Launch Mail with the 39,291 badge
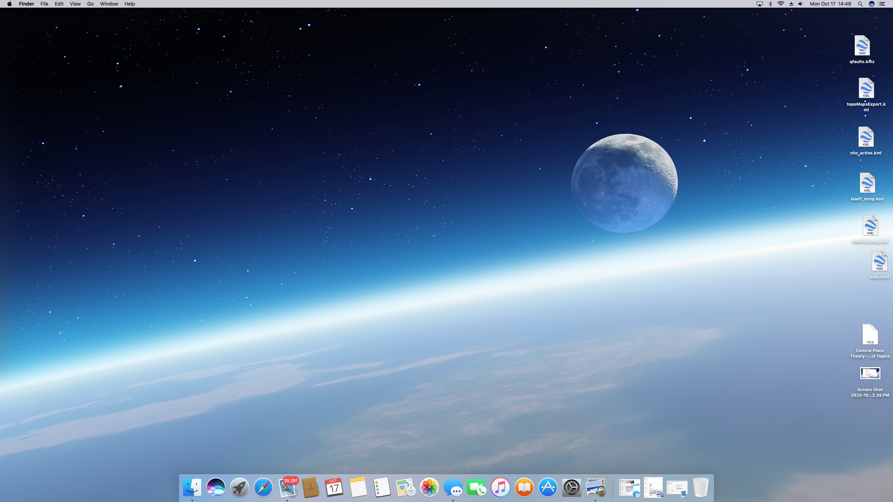This screenshot has width=893, height=502. (x=287, y=487)
